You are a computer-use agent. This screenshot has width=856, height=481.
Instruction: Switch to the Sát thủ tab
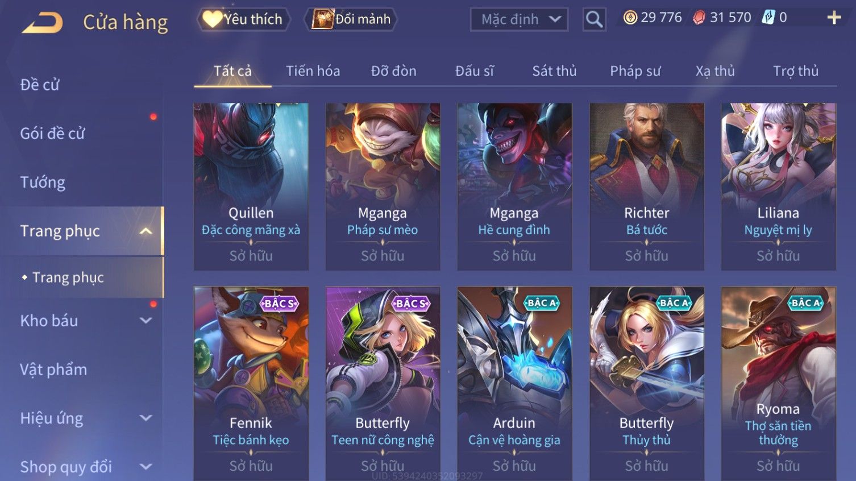click(554, 71)
